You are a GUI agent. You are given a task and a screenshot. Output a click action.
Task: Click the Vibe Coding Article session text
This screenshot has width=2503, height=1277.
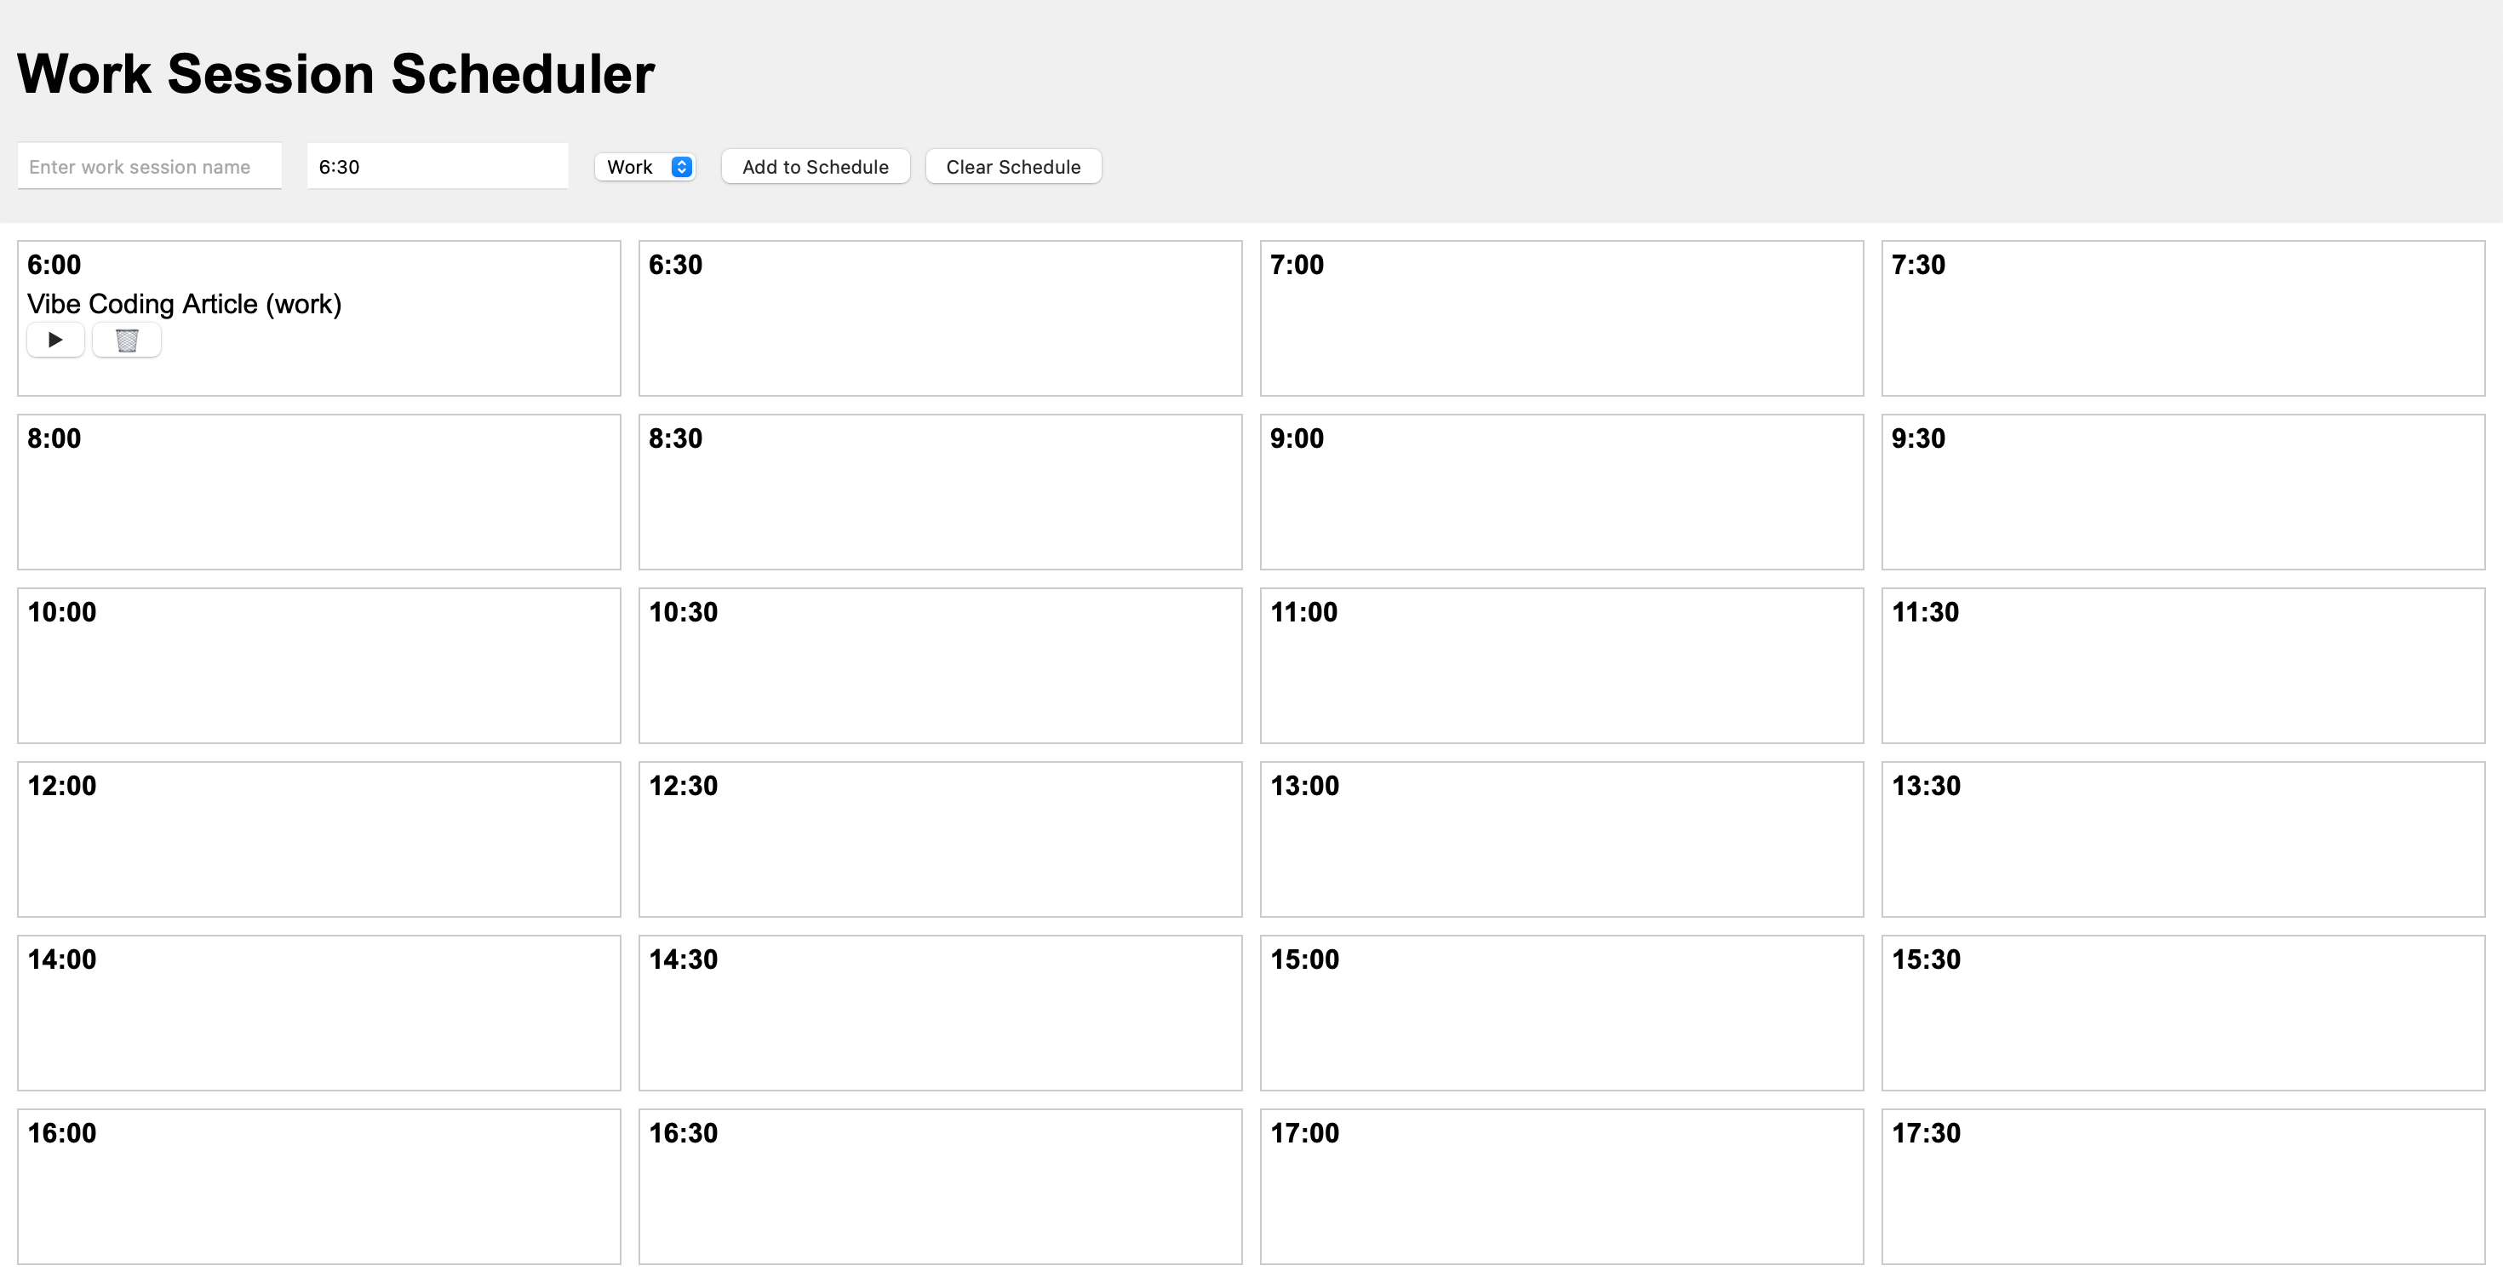[185, 304]
